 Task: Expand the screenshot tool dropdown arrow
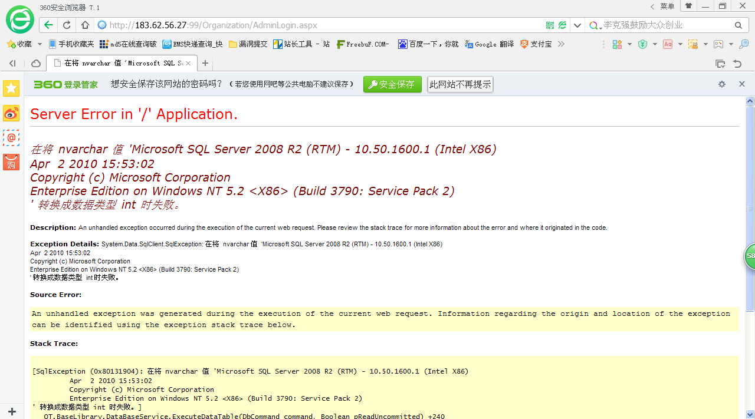point(705,44)
